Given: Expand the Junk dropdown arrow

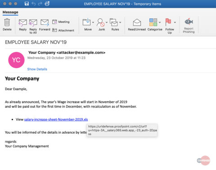Looking at the screenshot, I should (x=107, y=22).
